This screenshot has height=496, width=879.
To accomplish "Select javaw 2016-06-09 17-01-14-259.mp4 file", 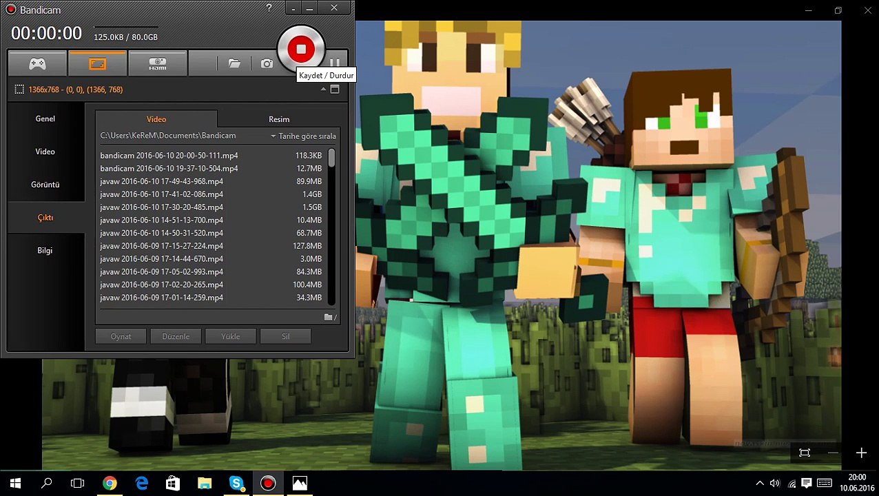I will pos(211,298).
